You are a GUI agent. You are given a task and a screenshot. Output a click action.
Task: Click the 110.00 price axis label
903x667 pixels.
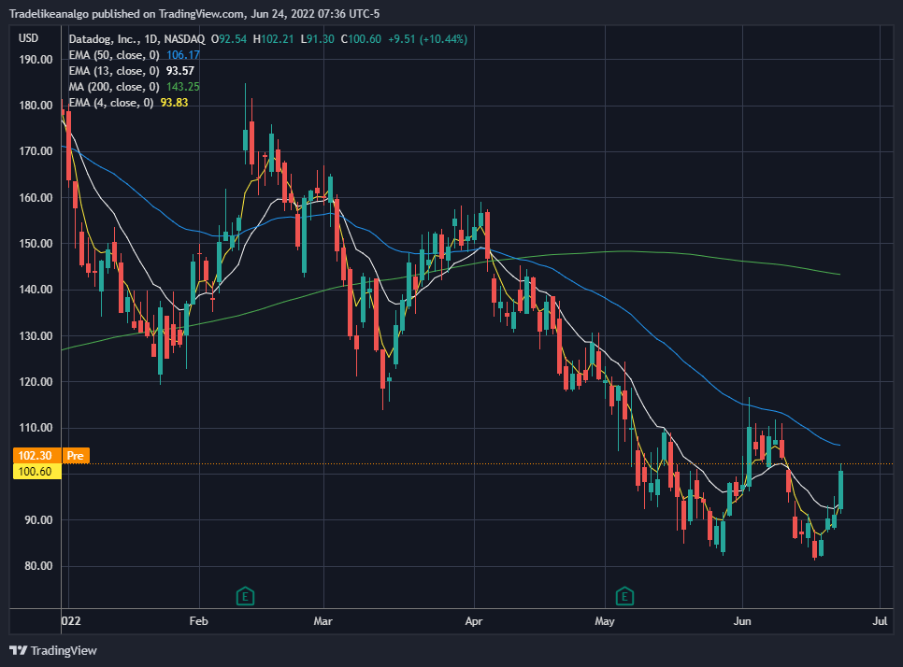click(36, 428)
